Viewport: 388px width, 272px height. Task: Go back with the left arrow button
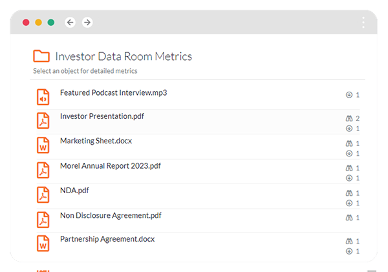[70, 23]
